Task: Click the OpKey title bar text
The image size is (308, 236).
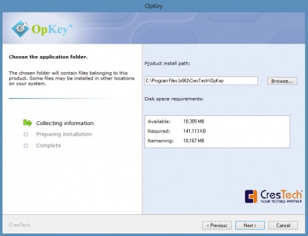Action: coord(153,6)
